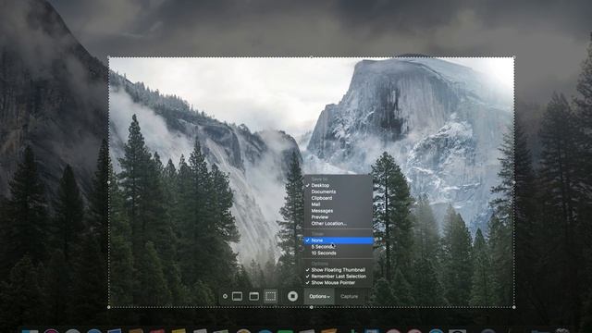Image resolution: width=592 pixels, height=333 pixels.
Task: Close the screenshot toolbar with the round button
Action: point(225,296)
